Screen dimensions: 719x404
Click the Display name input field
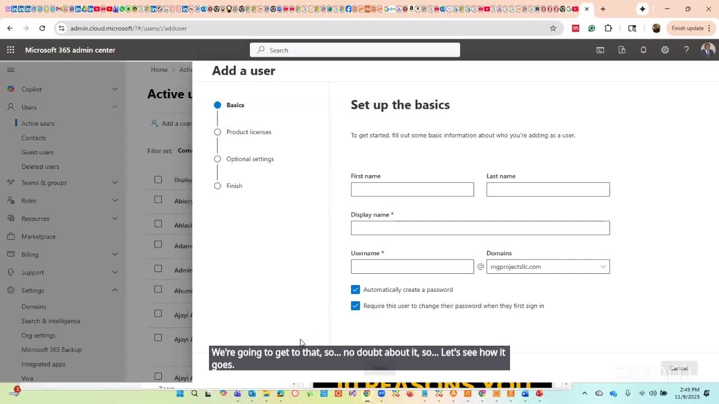pos(480,228)
